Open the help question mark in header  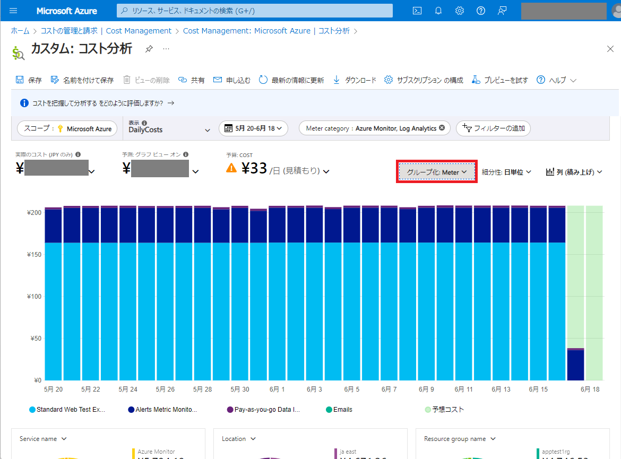point(480,11)
